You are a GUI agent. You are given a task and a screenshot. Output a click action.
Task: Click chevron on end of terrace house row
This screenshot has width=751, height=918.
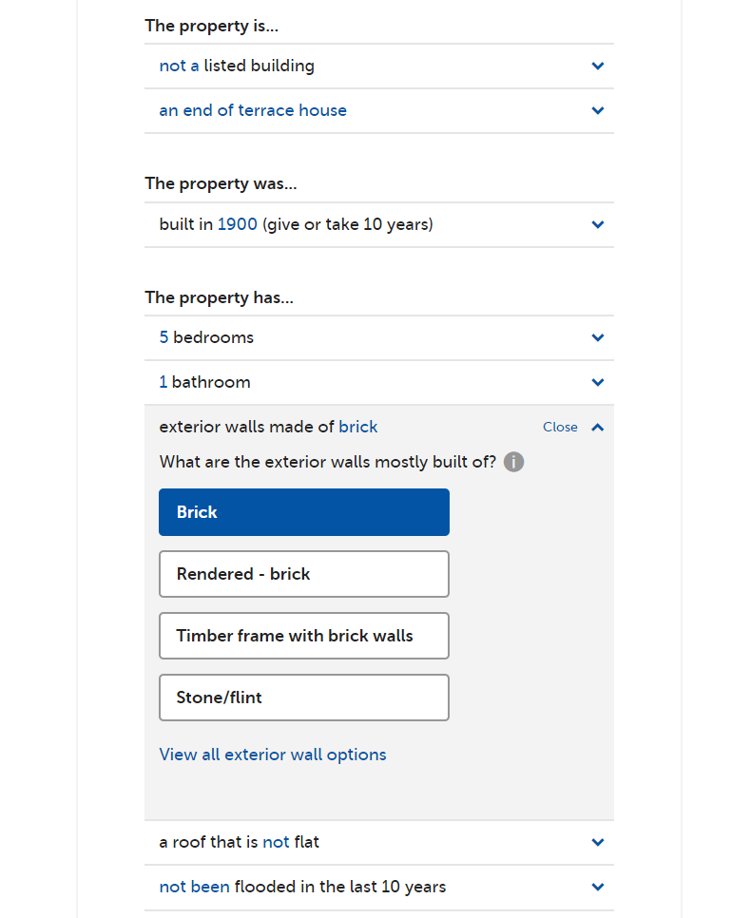click(x=598, y=110)
